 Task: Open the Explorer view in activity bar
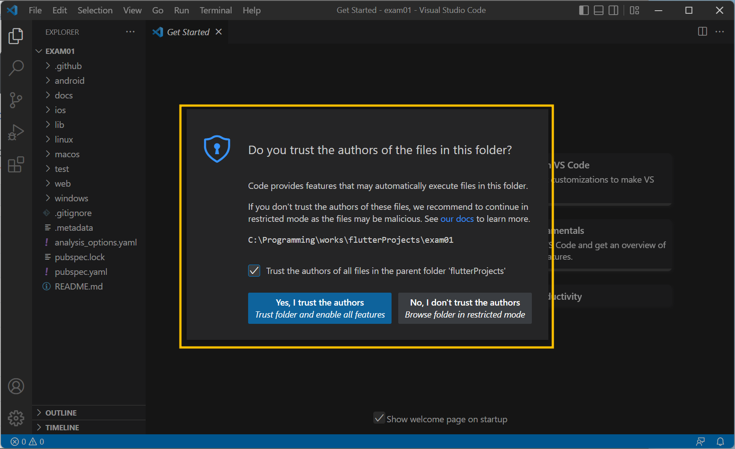16,36
